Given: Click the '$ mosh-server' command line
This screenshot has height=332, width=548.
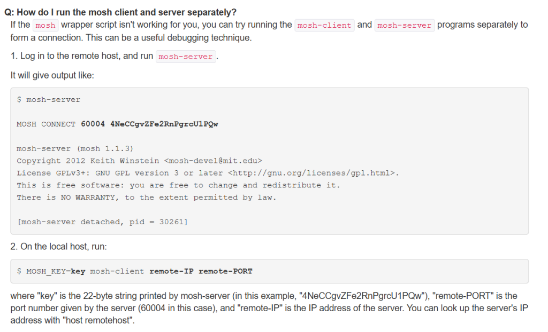Looking at the screenshot, I should point(49,100).
